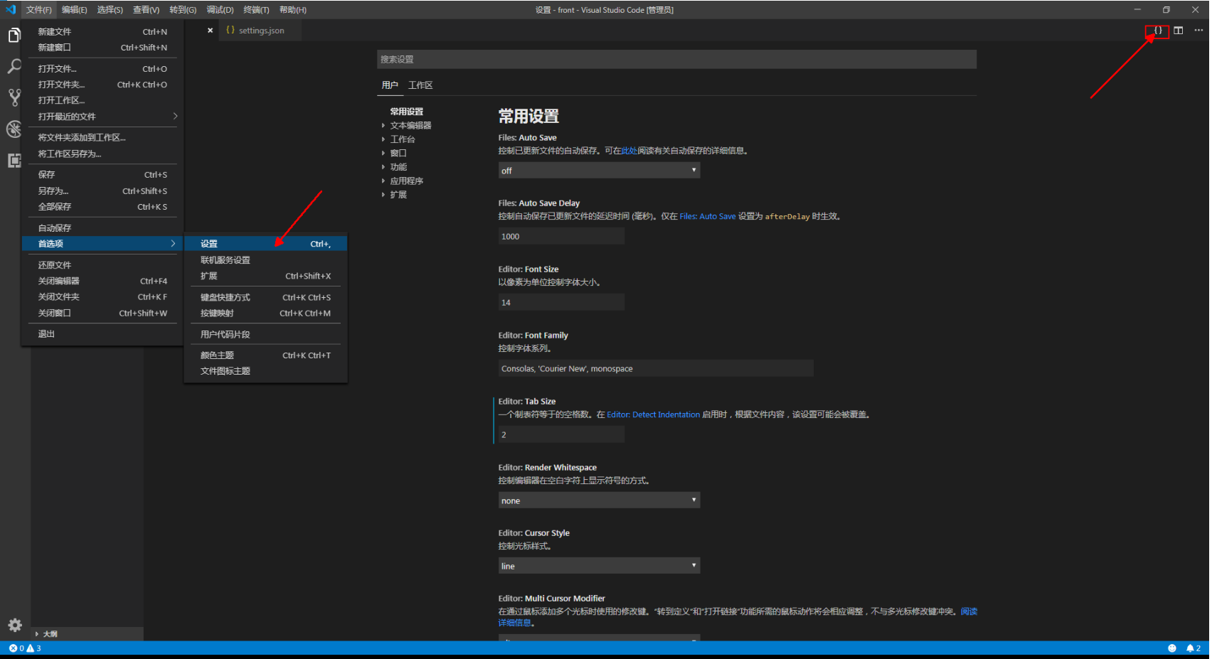Send feedback via the smiley icon
1212x659 pixels.
[x=1173, y=648]
